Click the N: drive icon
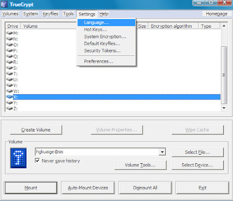 [10, 39]
